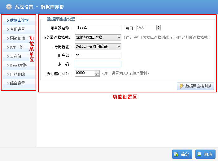Click the 数据库连接设置 group title
The width and height of the screenshot is (218, 161).
coord(61,19)
